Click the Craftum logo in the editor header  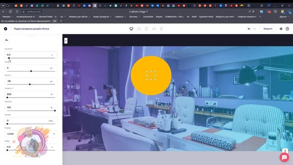(5, 28)
